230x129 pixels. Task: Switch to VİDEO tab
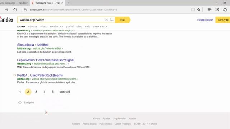(44, 27)
